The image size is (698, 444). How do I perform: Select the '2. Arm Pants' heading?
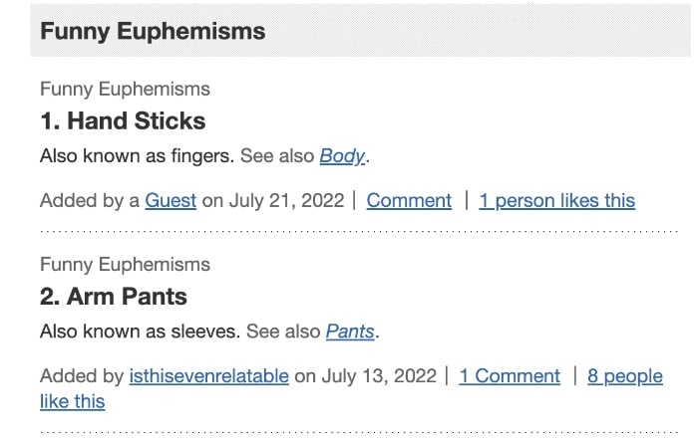click(x=114, y=297)
